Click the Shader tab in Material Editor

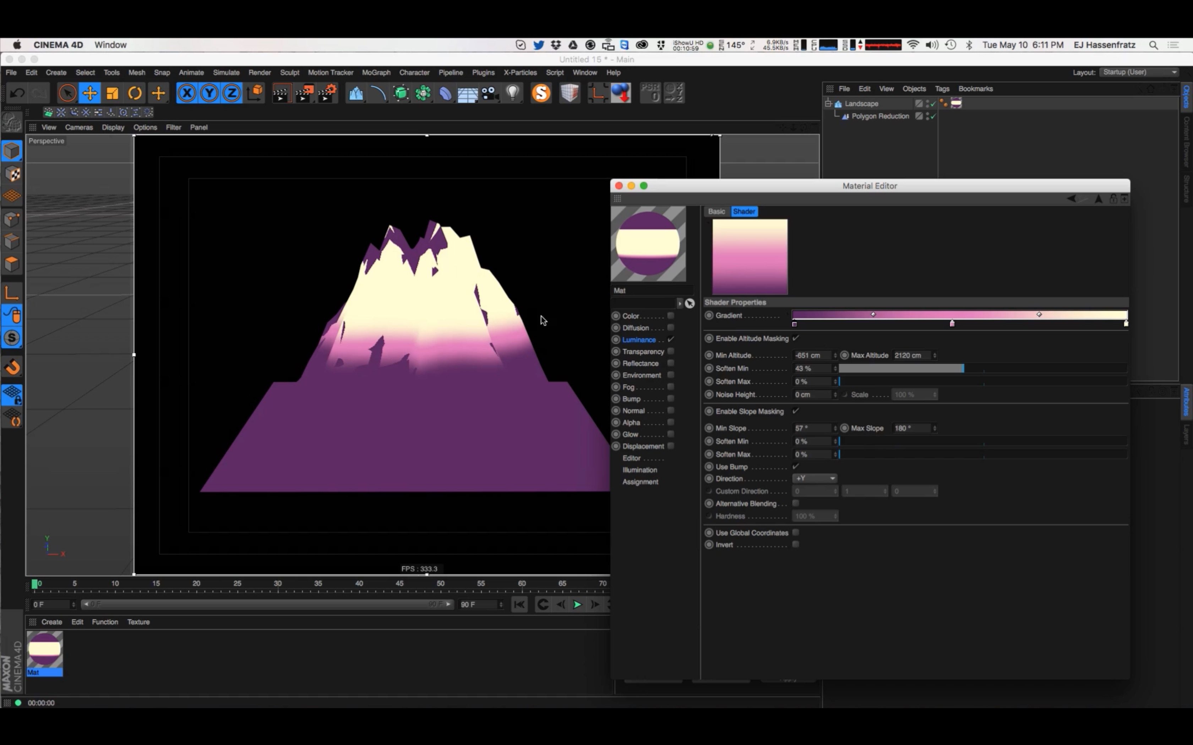coord(744,210)
